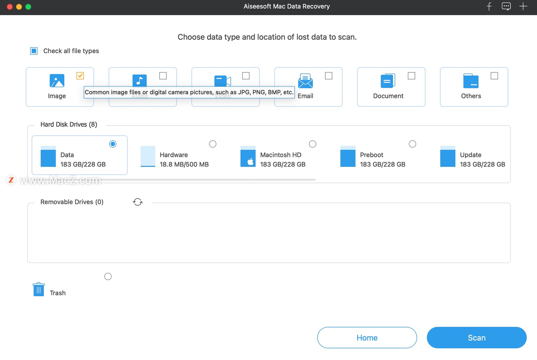
Task: Click the Macintosh HD drive icon
Action: point(248,156)
